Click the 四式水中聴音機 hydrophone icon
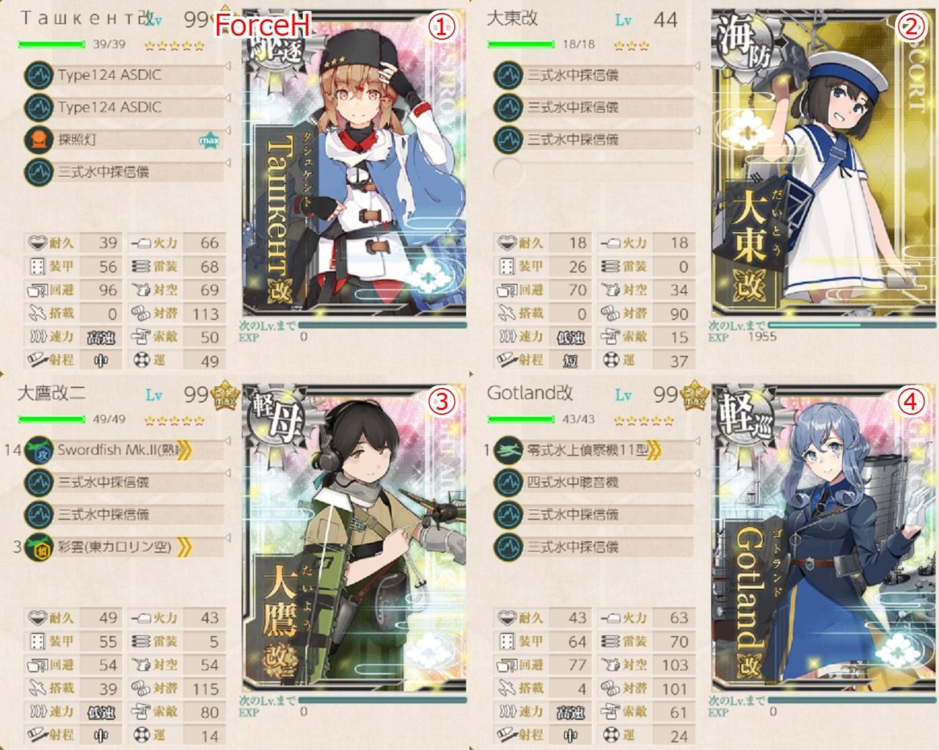The image size is (939, 750). tap(507, 482)
